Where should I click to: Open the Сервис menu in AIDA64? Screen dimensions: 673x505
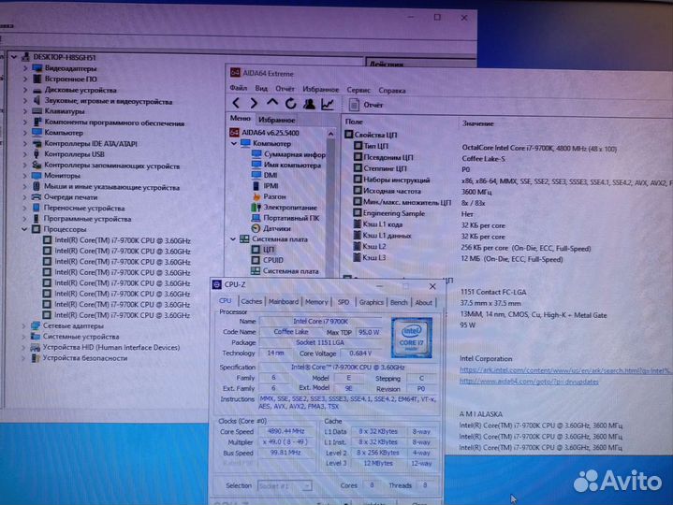point(358,90)
